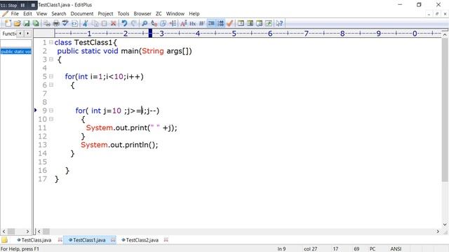Viewport: 449px width, 252px height.
Task: Click the Hex viewer icon
Action: click(x=193, y=23)
